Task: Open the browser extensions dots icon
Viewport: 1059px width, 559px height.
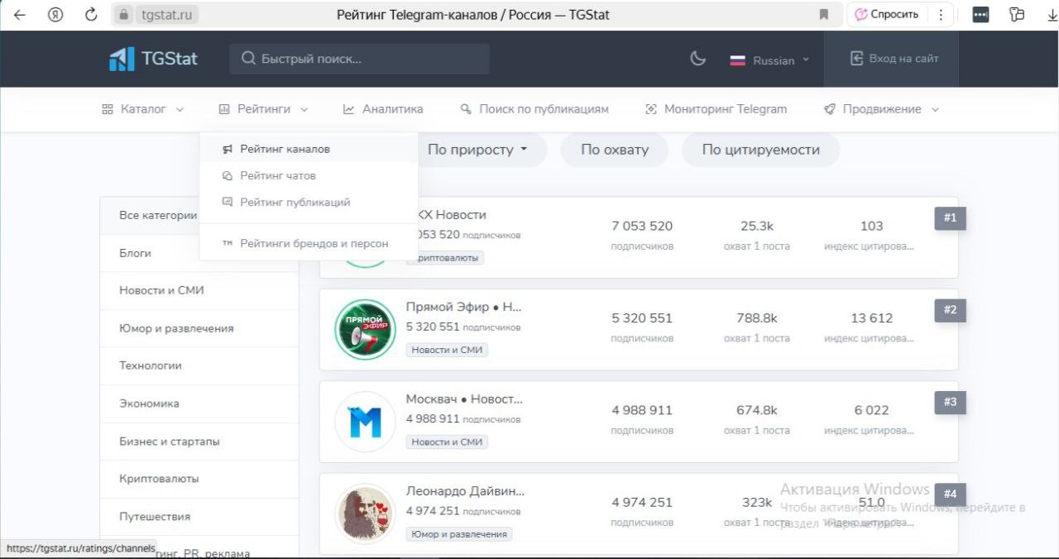Action: pyautogui.click(x=980, y=14)
